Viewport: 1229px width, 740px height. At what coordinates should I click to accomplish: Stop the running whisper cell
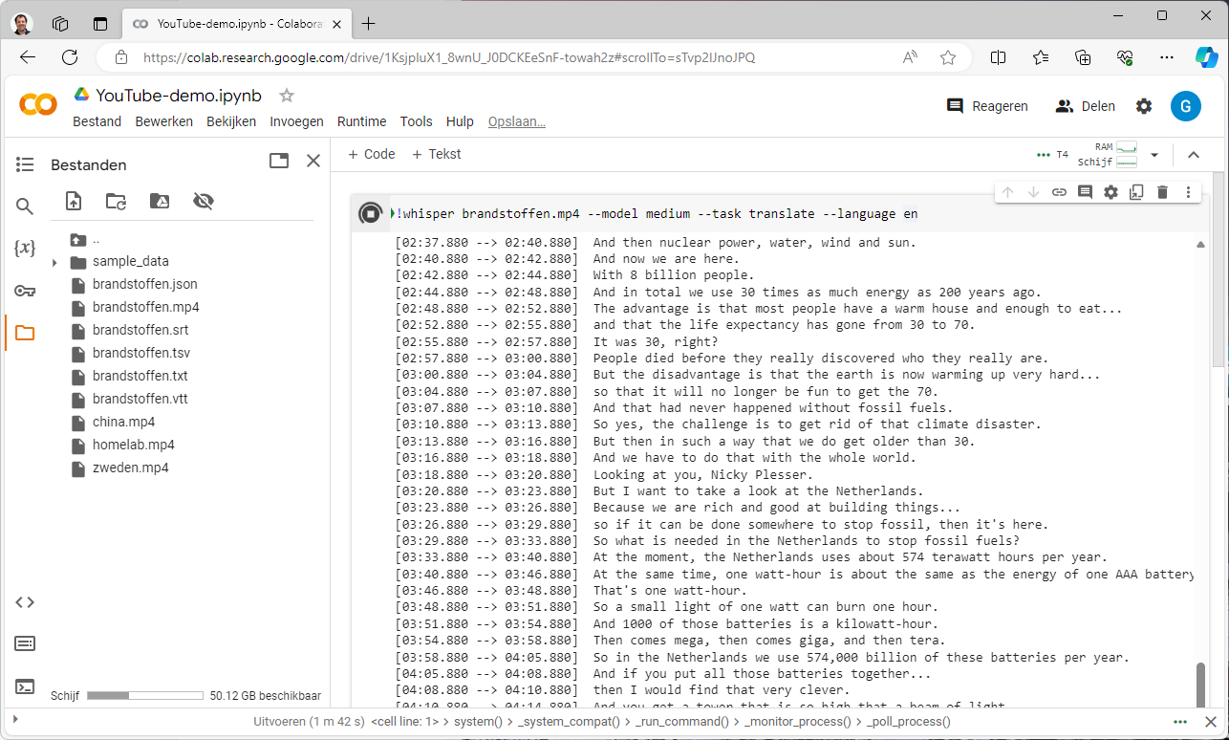pyautogui.click(x=370, y=213)
